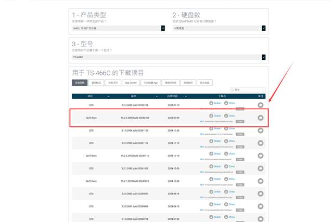Viewport: 333px width, 222px height.
Task: Open release notes for QTS 5.2.3.3006
Action: [261, 105]
